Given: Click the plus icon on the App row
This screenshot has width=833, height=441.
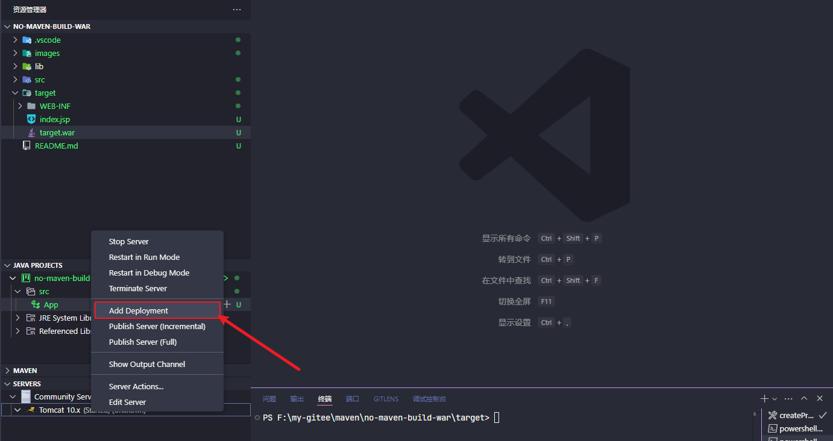Looking at the screenshot, I should pos(227,304).
